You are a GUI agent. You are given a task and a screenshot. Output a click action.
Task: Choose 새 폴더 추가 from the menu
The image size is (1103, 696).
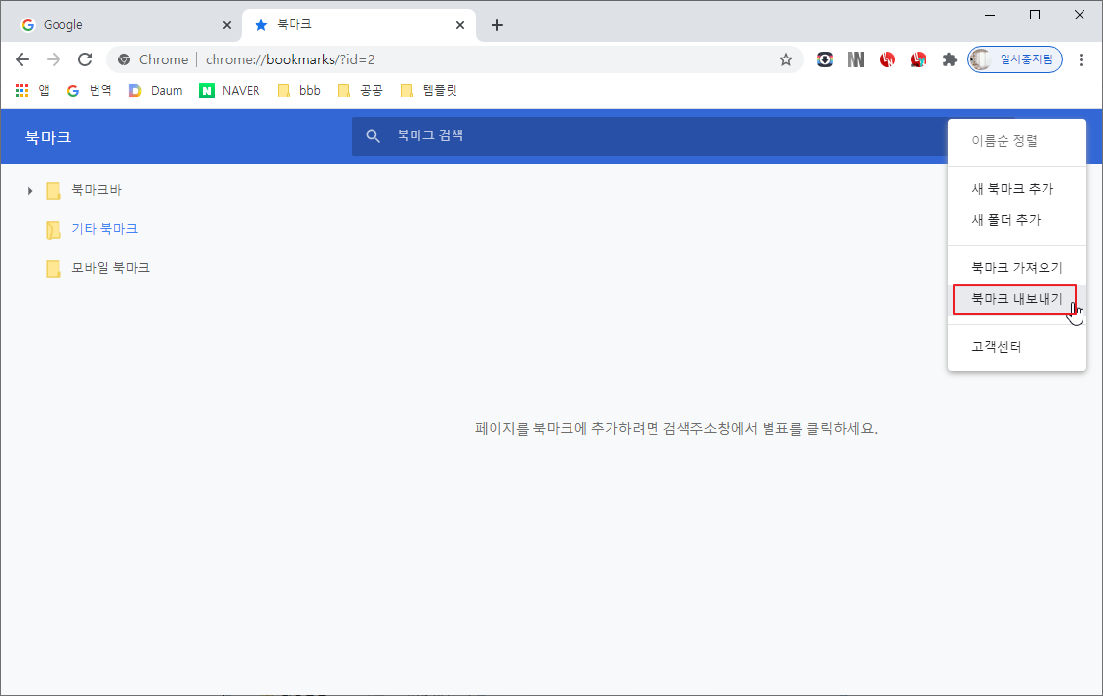(1017, 220)
